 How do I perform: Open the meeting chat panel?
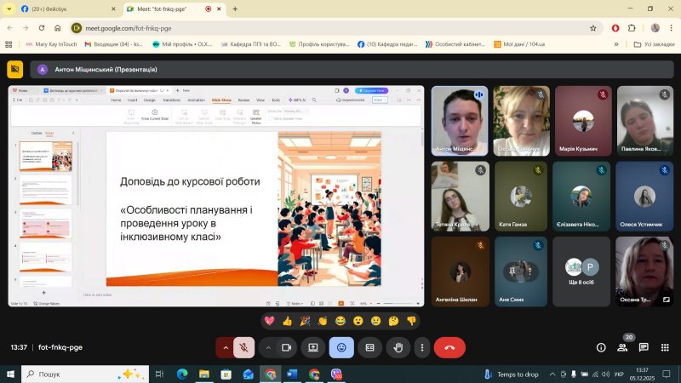tap(644, 347)
